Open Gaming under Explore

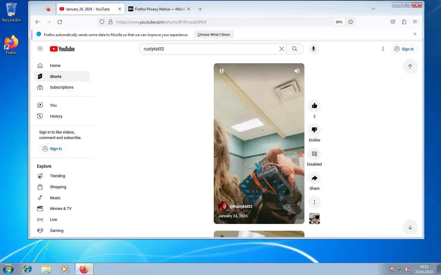click(x=62, y=231)
